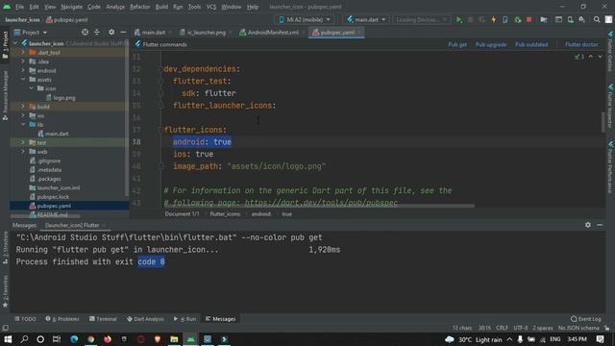Viewport: 615px width, 346px height.
Task: Open Chrome from taskbar
Action: (x=90, y=339)
